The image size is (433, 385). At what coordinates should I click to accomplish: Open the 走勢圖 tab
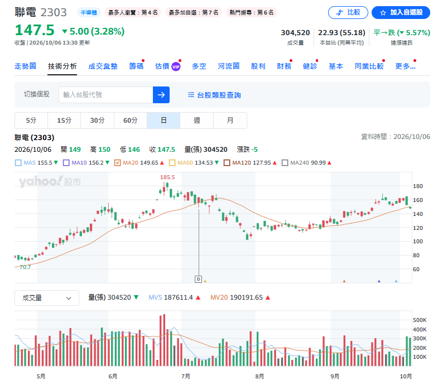click(26, 66)
